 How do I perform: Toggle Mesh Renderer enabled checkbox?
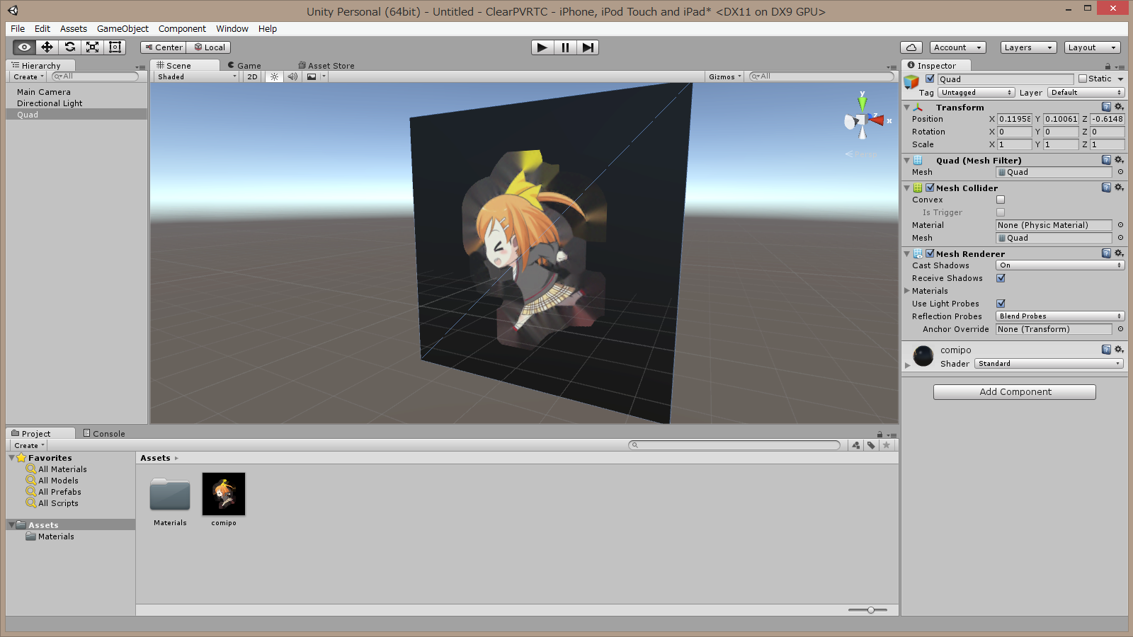click(x=930, y=253)
